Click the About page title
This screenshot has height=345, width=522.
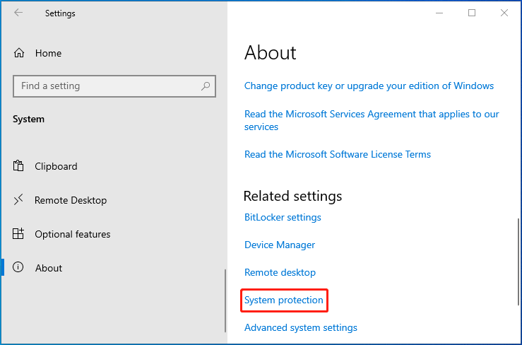[x=271, y=53]
